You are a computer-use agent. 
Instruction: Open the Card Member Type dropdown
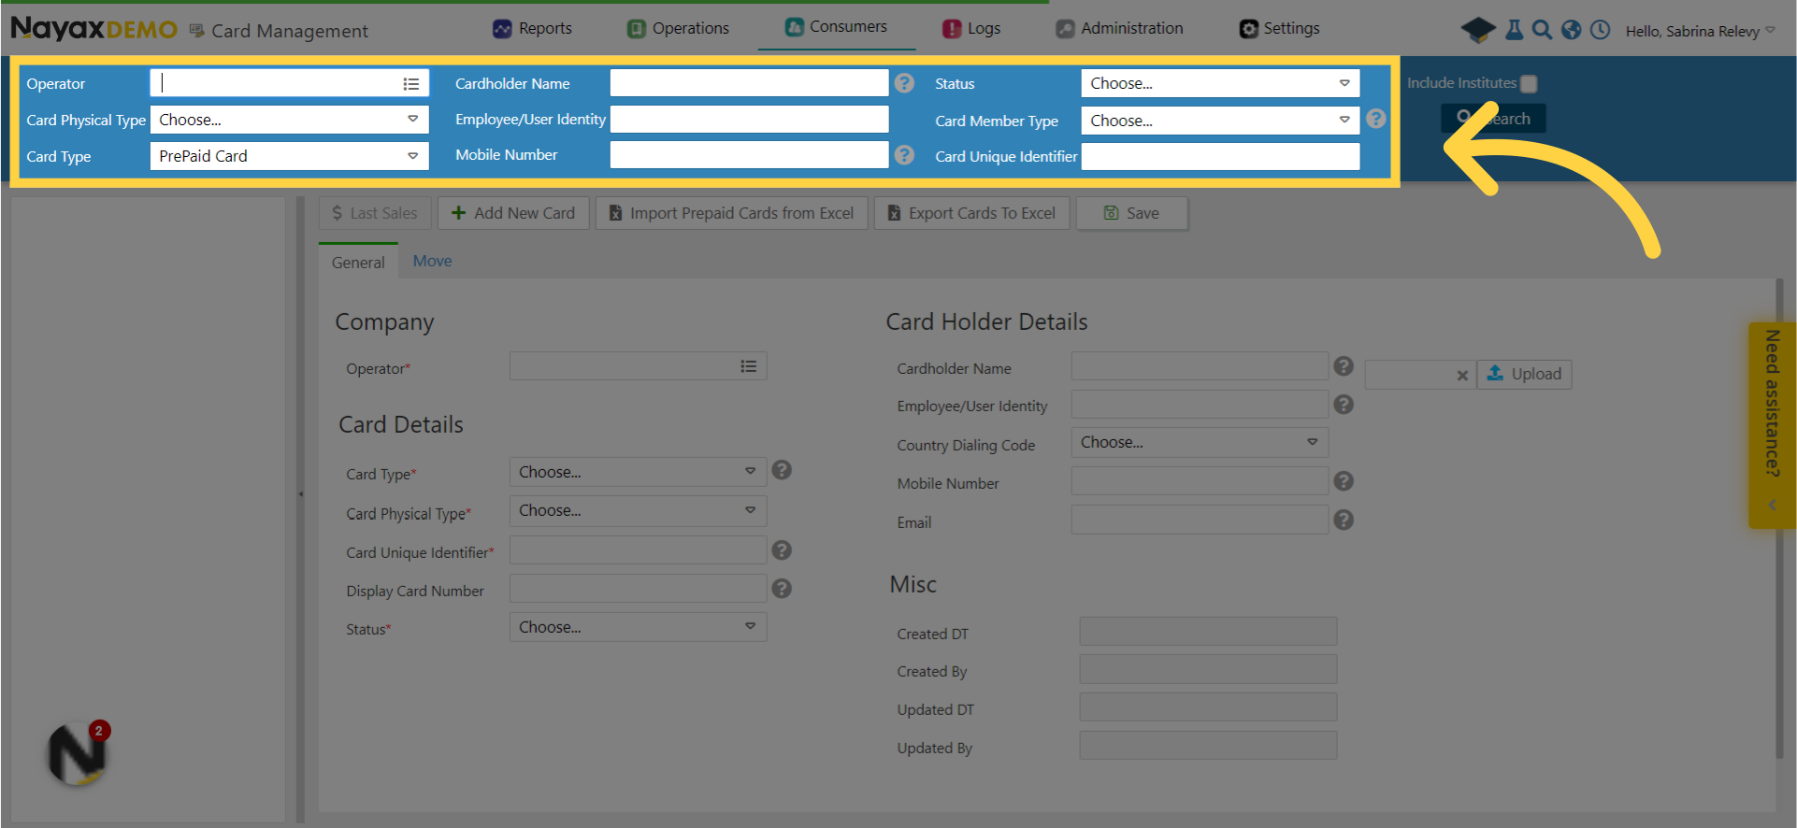coord(1220,121)
